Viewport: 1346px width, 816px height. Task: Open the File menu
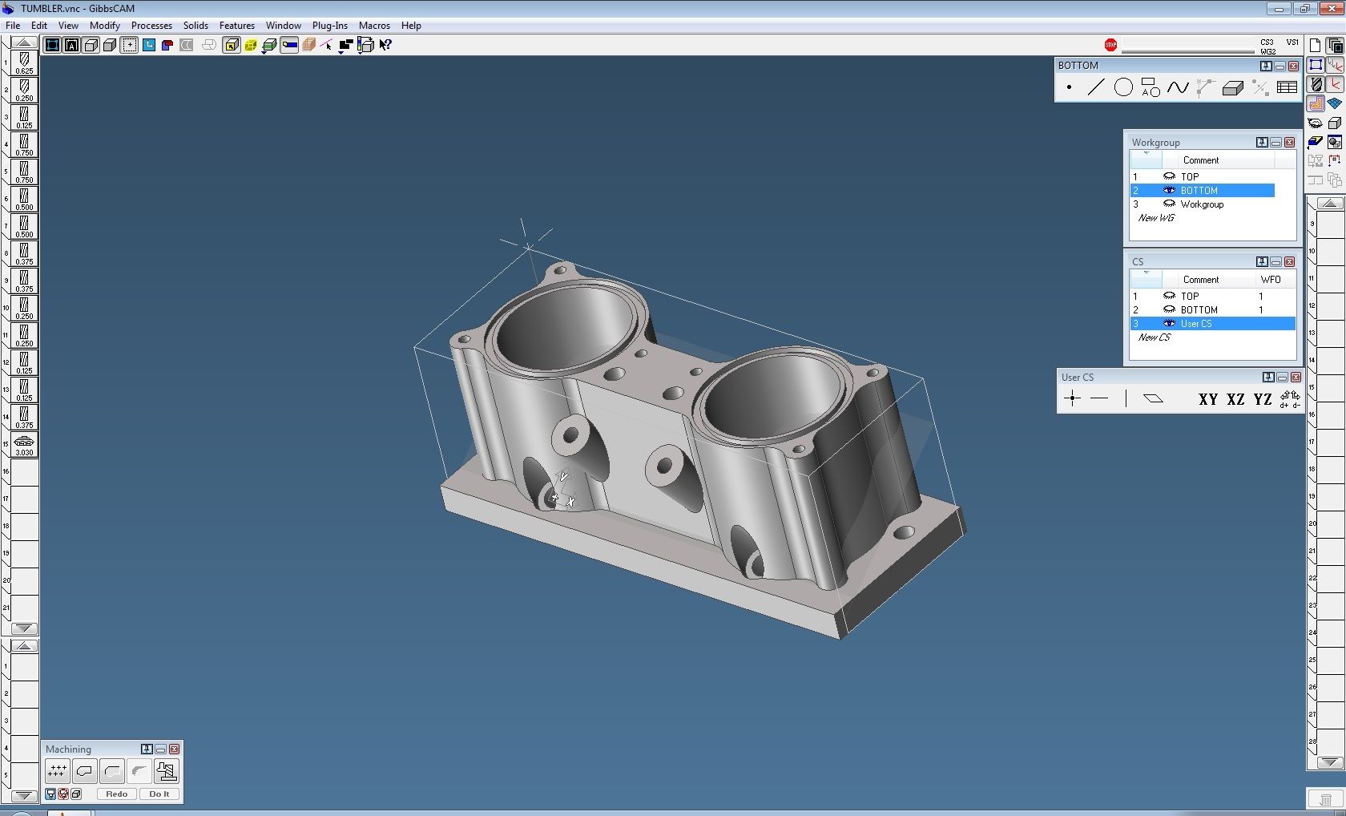(x=13, y=26)
